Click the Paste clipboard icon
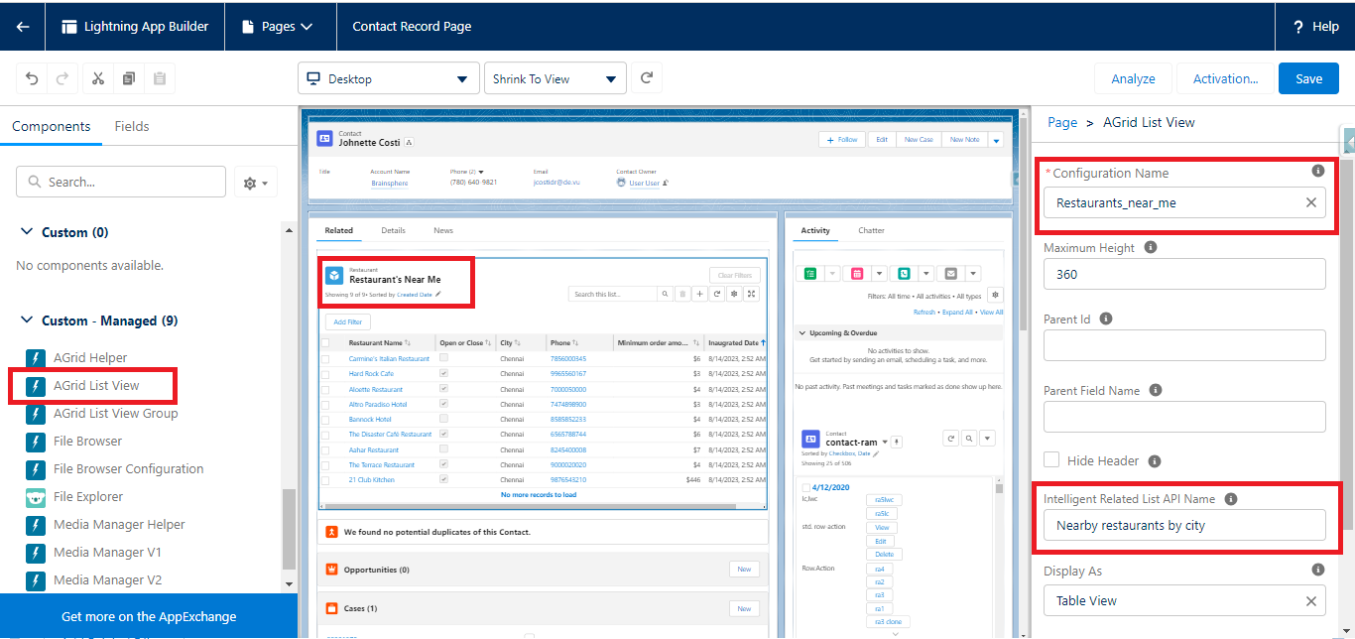 click(159, 78)
